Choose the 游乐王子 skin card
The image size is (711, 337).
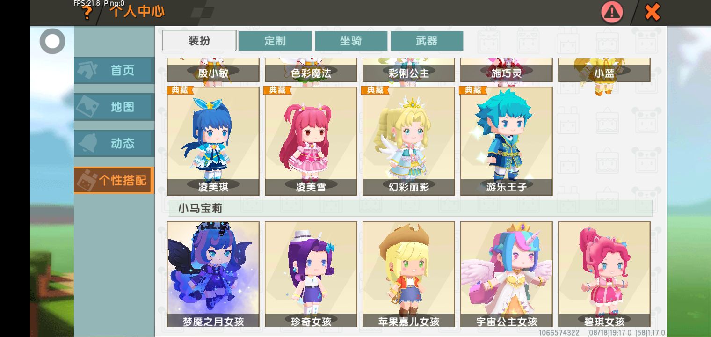click(x=507, y=141)
